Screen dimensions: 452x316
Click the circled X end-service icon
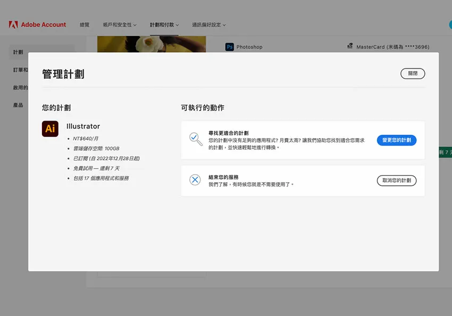pos(195,180)
